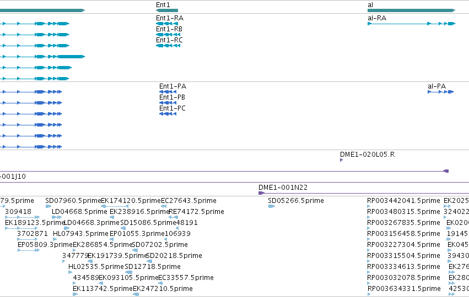Click the EP01055.3prime EST label

(137, 234)
